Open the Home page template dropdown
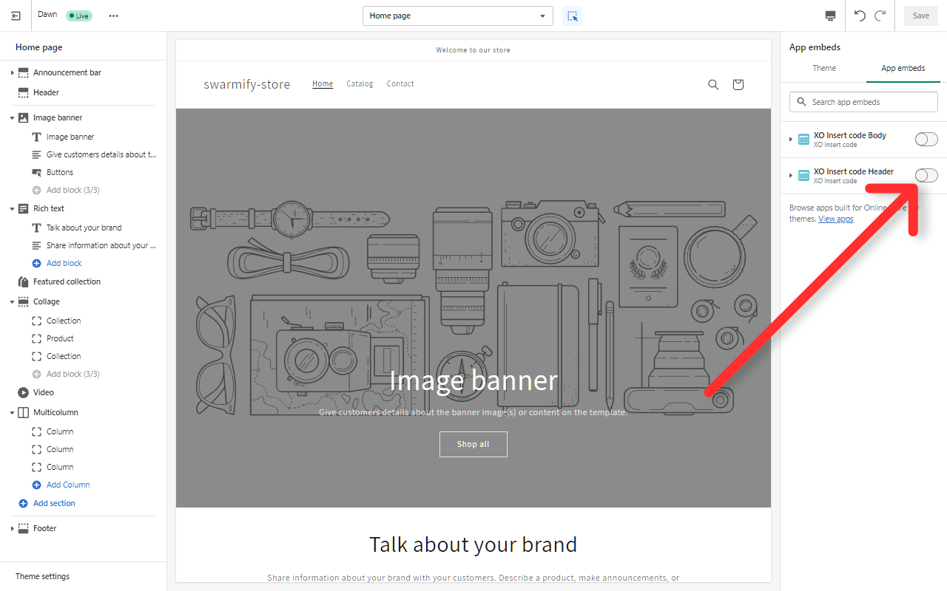947x591 pixels. 458,16
